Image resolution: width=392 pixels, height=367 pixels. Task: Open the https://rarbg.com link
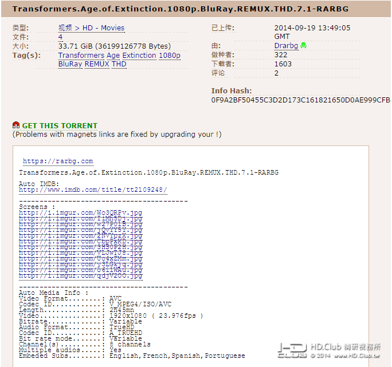click(58, 161)
